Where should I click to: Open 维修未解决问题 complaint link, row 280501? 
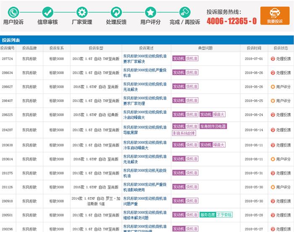point(145,215)
